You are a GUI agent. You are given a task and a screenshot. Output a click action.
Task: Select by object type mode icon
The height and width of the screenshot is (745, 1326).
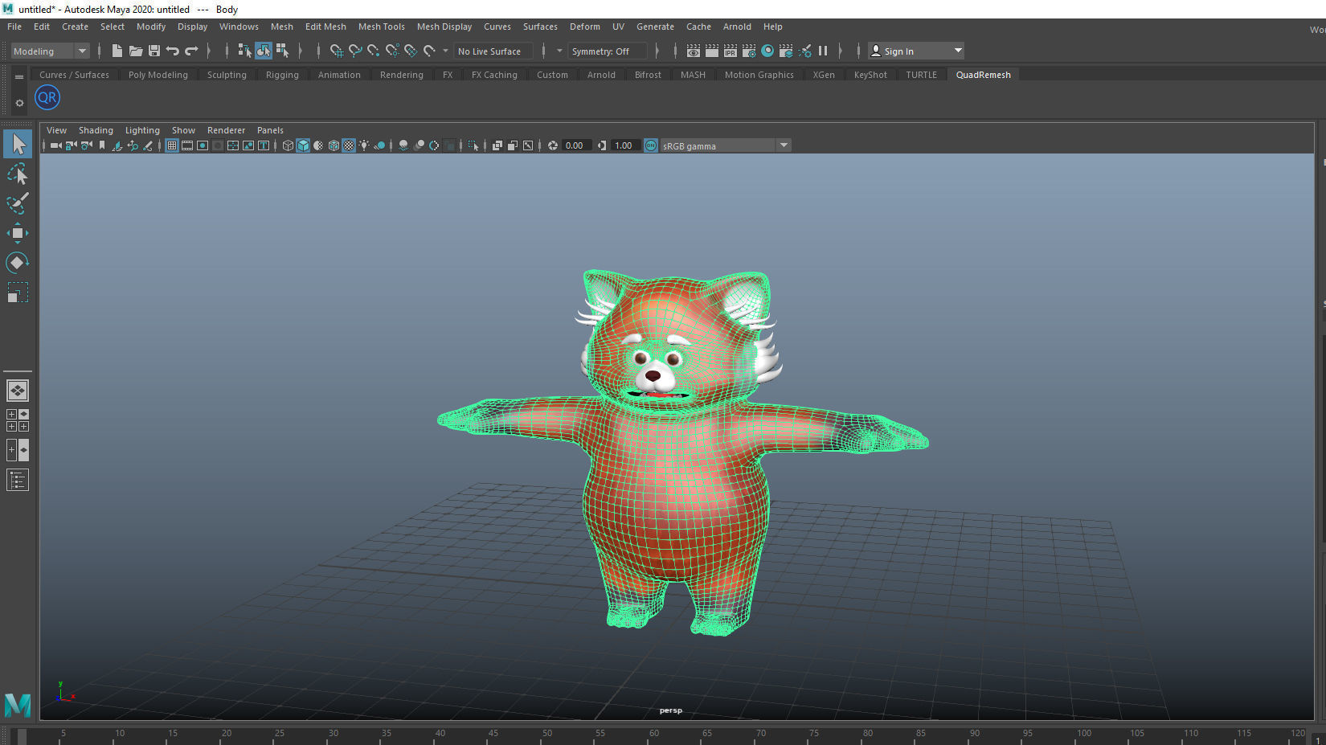(264, 51)
